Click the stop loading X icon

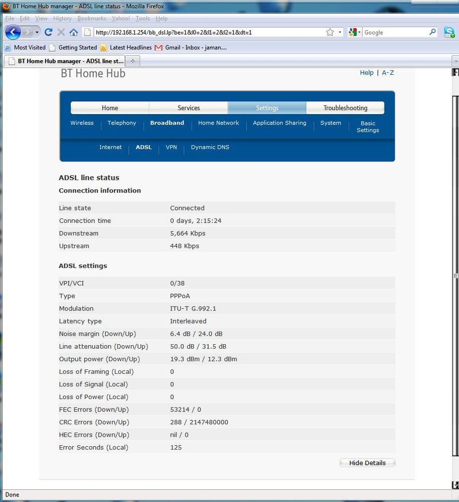coord(61,32)
